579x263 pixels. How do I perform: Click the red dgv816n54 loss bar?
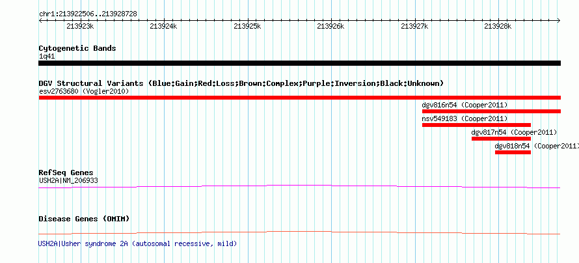491,111
